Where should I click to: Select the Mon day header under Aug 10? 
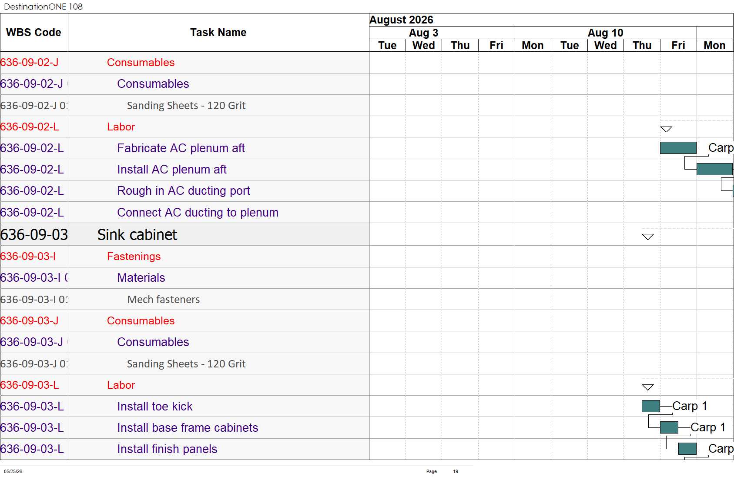[x=533, y=46]
